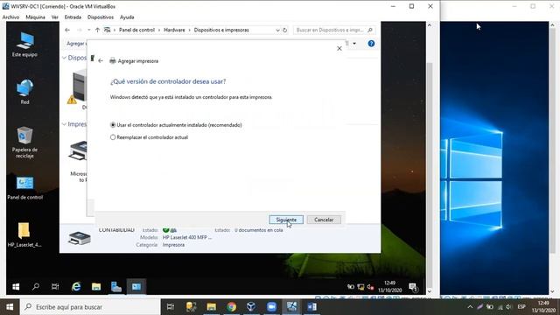
Task: Open Server Manager in guest taskbar
Action: point(116,287)
